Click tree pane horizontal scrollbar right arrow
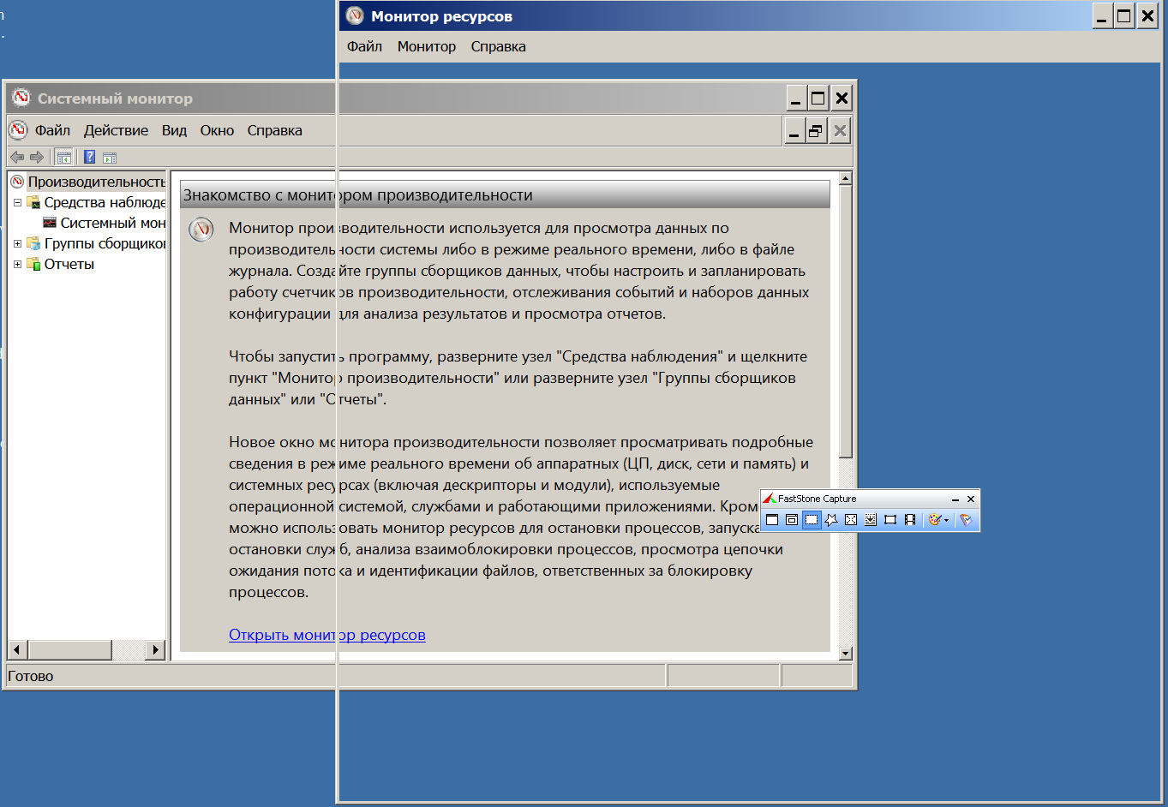The image size is (1168, 807). tap(155, 649)
